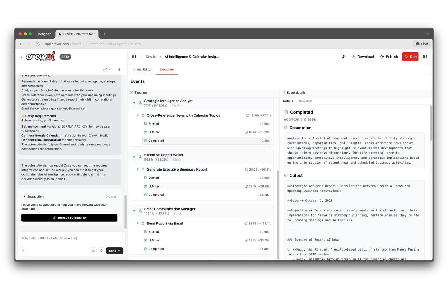This screenshot has height=299, width=448.
Task: Click the Strategic Intelligence Analyst agent icon
Action: tap(140, 103)
